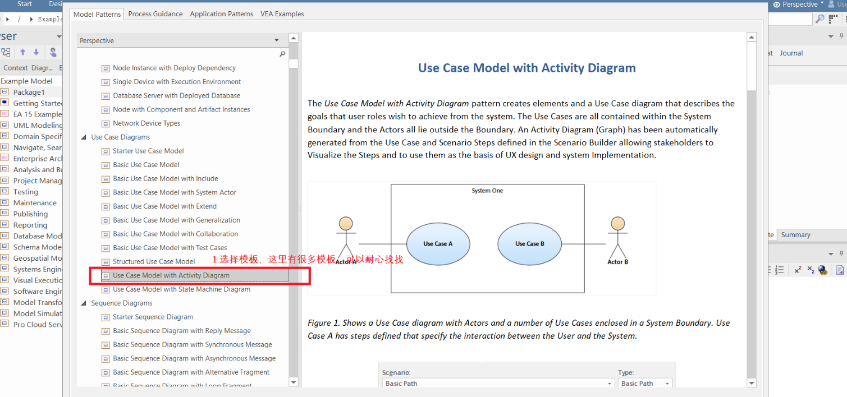This screenshot has height=397, width=847.
Task: Select Basic Use Case Model with Extend
Action: click(x=164, y=206)
